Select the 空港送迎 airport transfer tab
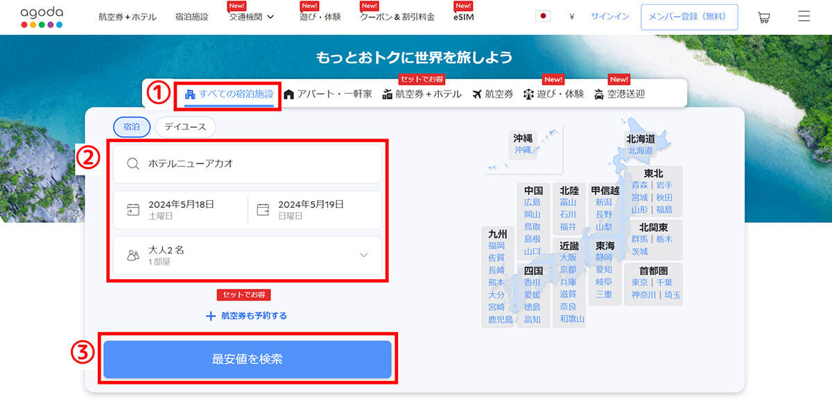 click(619, 94)
